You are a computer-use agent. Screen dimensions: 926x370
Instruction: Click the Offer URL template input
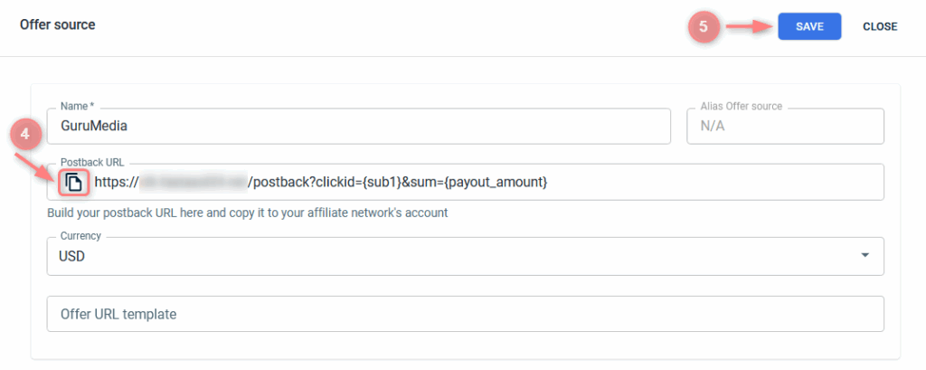(465, 314)
